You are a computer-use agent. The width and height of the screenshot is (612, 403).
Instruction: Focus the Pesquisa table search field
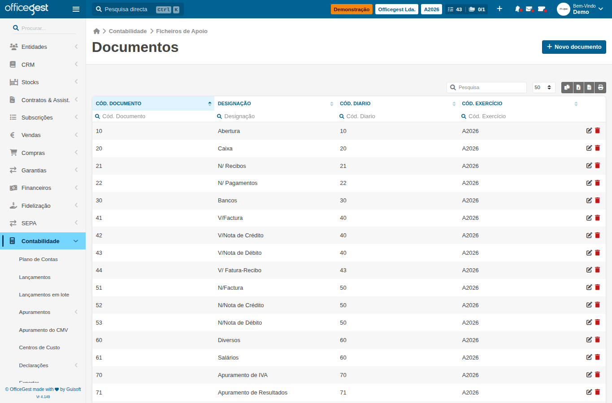486,87
